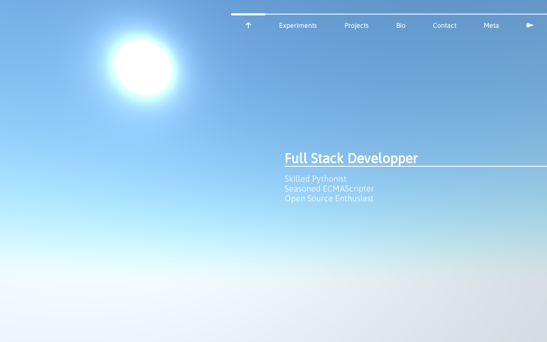This screenshot has height=342, width=547.
Task: Select the Meta nav item
Action: (x=491, y=25)
